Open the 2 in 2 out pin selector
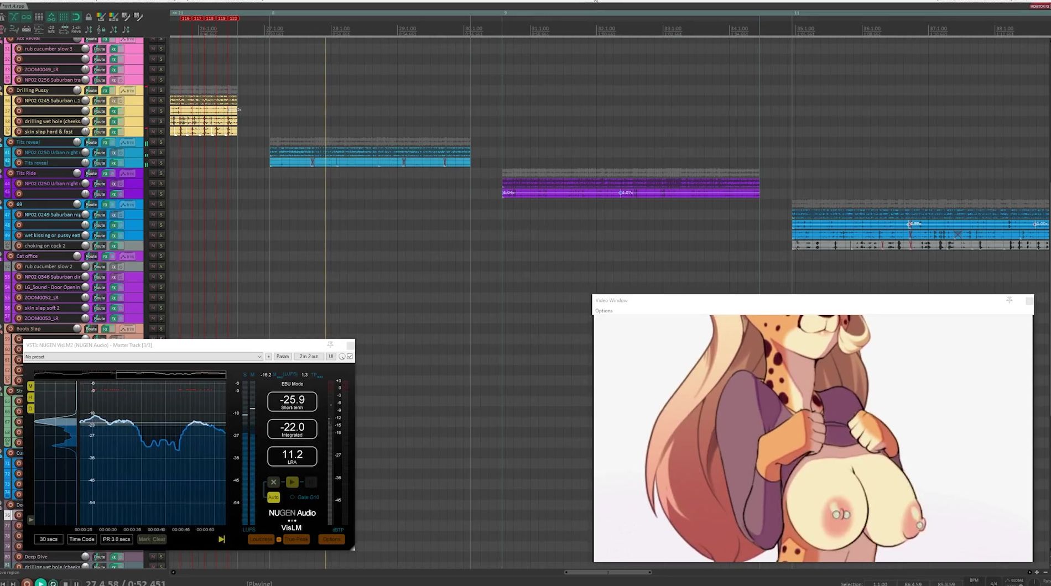This screenshot has width=1051, height=586. point(309,357)
